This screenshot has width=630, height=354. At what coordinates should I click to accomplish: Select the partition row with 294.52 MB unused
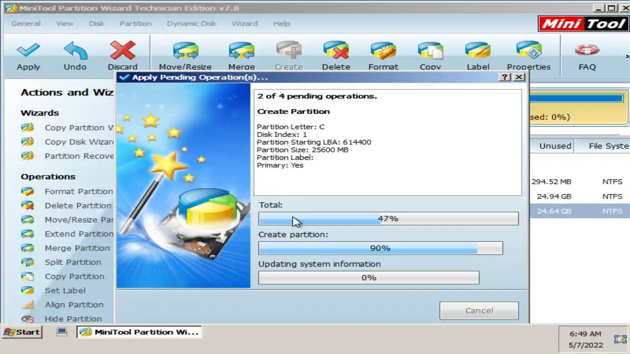579,181
